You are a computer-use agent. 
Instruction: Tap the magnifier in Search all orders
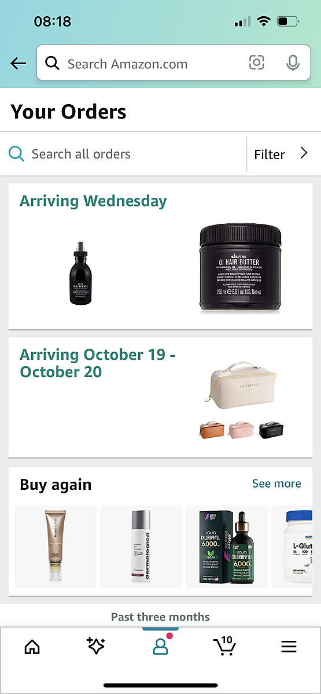click(x=17, y=154)
